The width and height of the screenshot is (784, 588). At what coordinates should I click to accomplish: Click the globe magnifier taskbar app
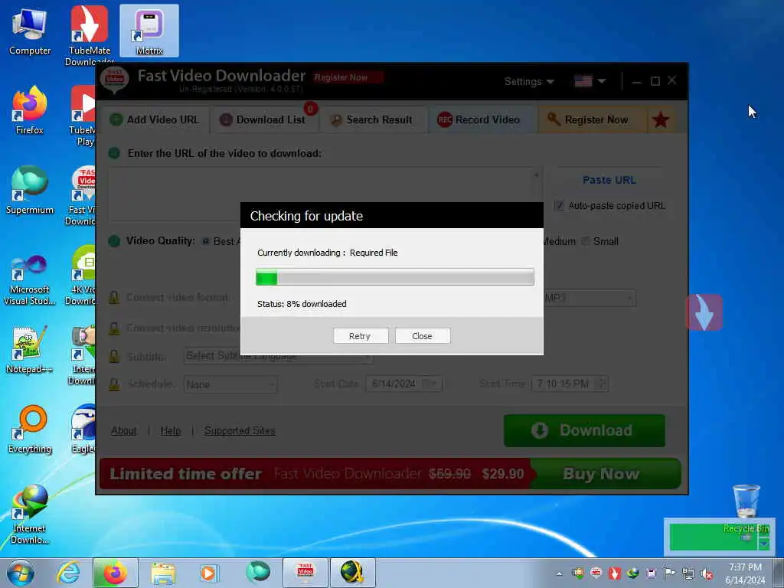[352, 573]
